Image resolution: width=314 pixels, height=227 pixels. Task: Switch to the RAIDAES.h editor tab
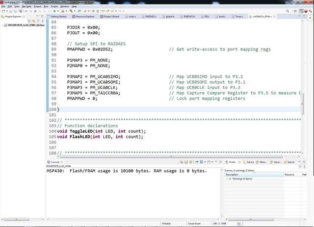click(x=190, y=16)
